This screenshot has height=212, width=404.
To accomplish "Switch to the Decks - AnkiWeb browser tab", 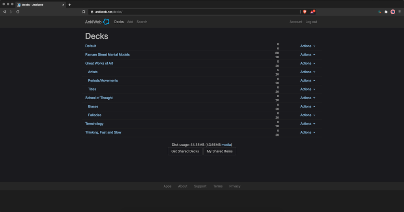I will point(41,5).
